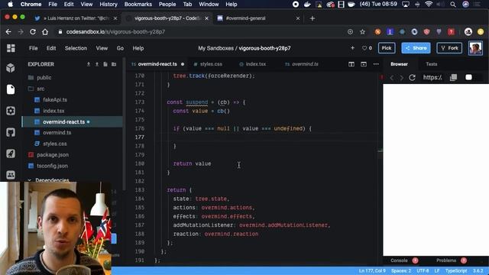Viewport: 489px width, 275px height.
Task: Toggle split editor layout icon
Action: point(351,64)
